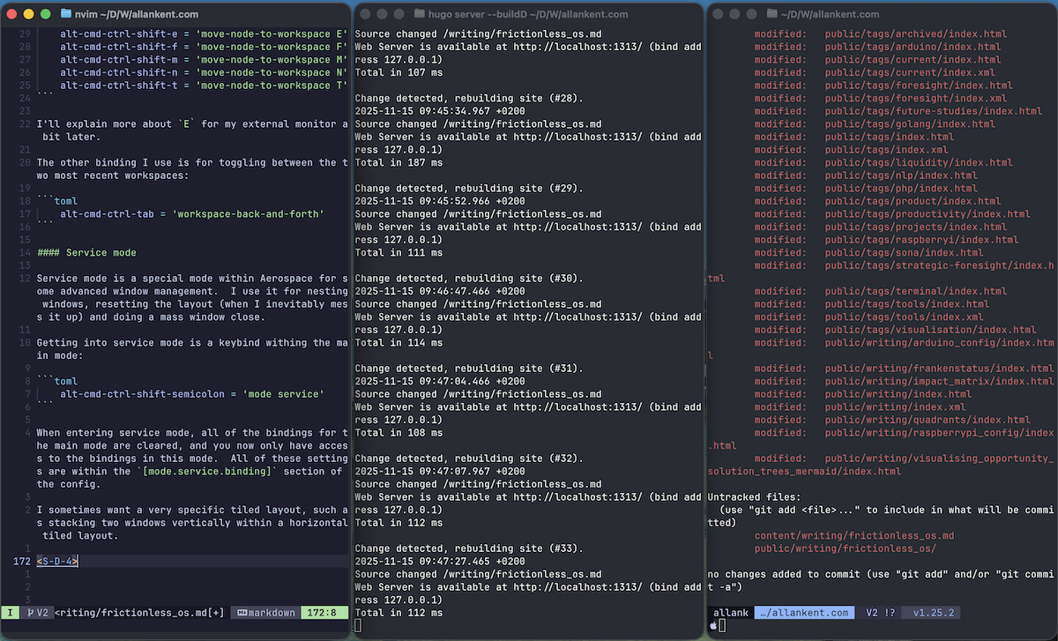Screen dimensions: 1058x641
Task: Click the markdown filetype icon in statusline
Action: 241,613
